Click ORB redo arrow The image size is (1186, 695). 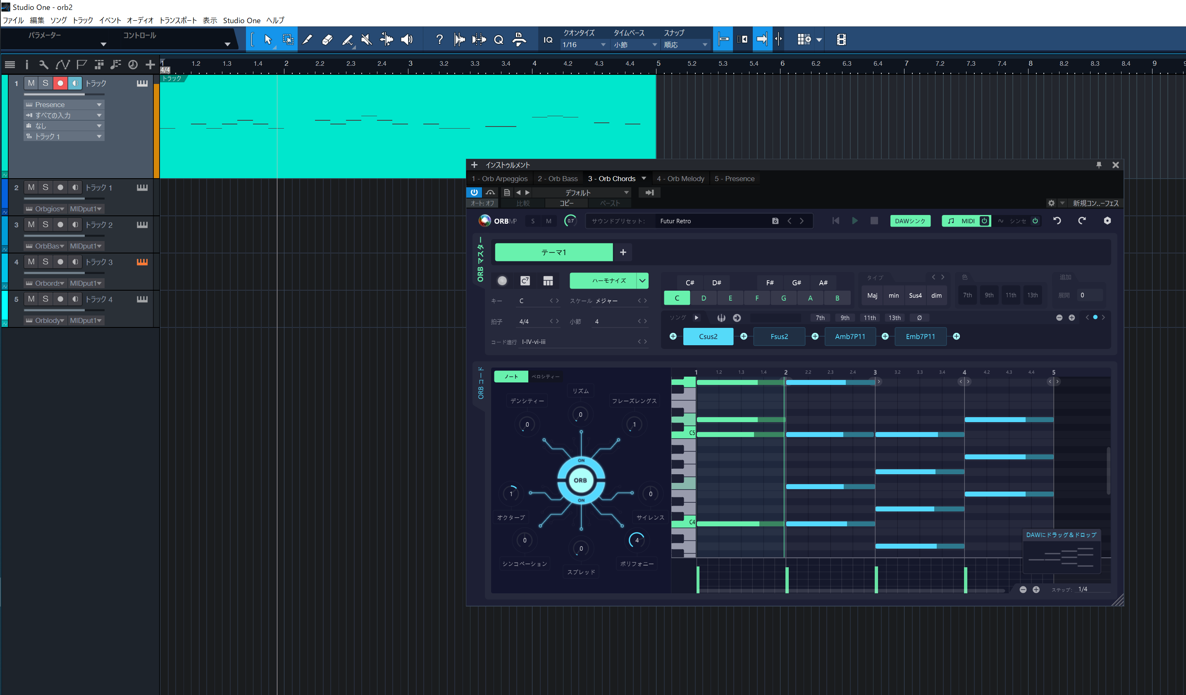[x=1082, y=221]
